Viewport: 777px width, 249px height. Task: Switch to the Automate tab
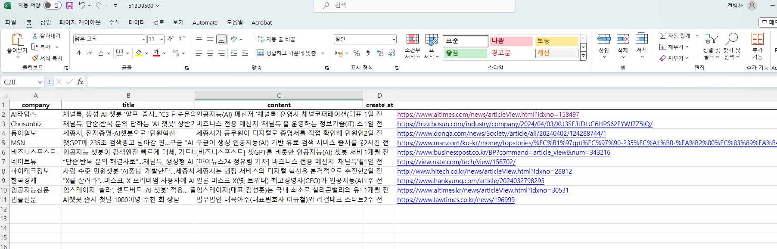[205, 22]
